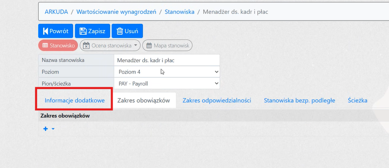Open Wartościowanie wynagrodzeń breadcrumb link
This screenshot has height=168, width=389.
point(116,12)
